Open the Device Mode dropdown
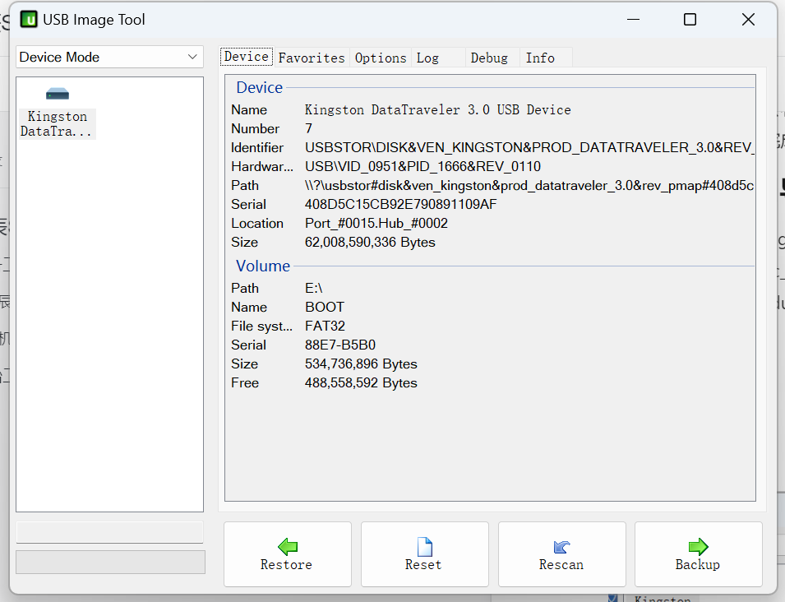Image resolution: width=785 pixels, height=602 pixels. pyautogui.click(x=109, y=57)
